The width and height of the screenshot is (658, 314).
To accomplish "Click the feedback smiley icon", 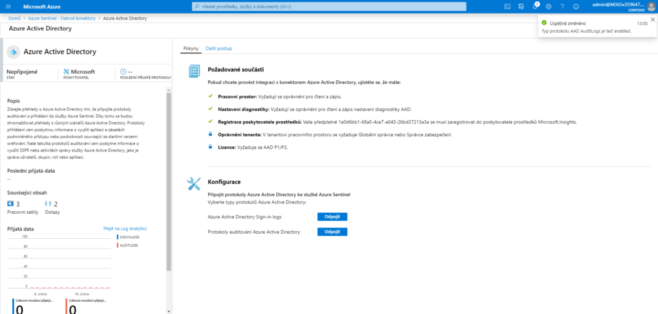I will 576,6.
